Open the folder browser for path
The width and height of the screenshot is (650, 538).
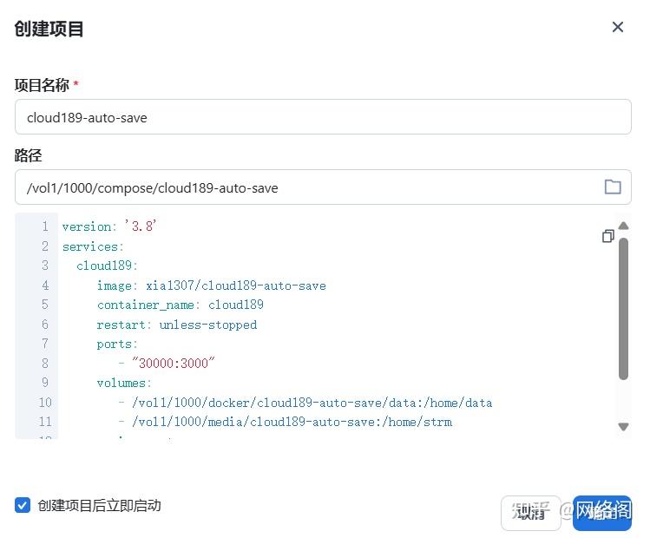tap(613, 187)
